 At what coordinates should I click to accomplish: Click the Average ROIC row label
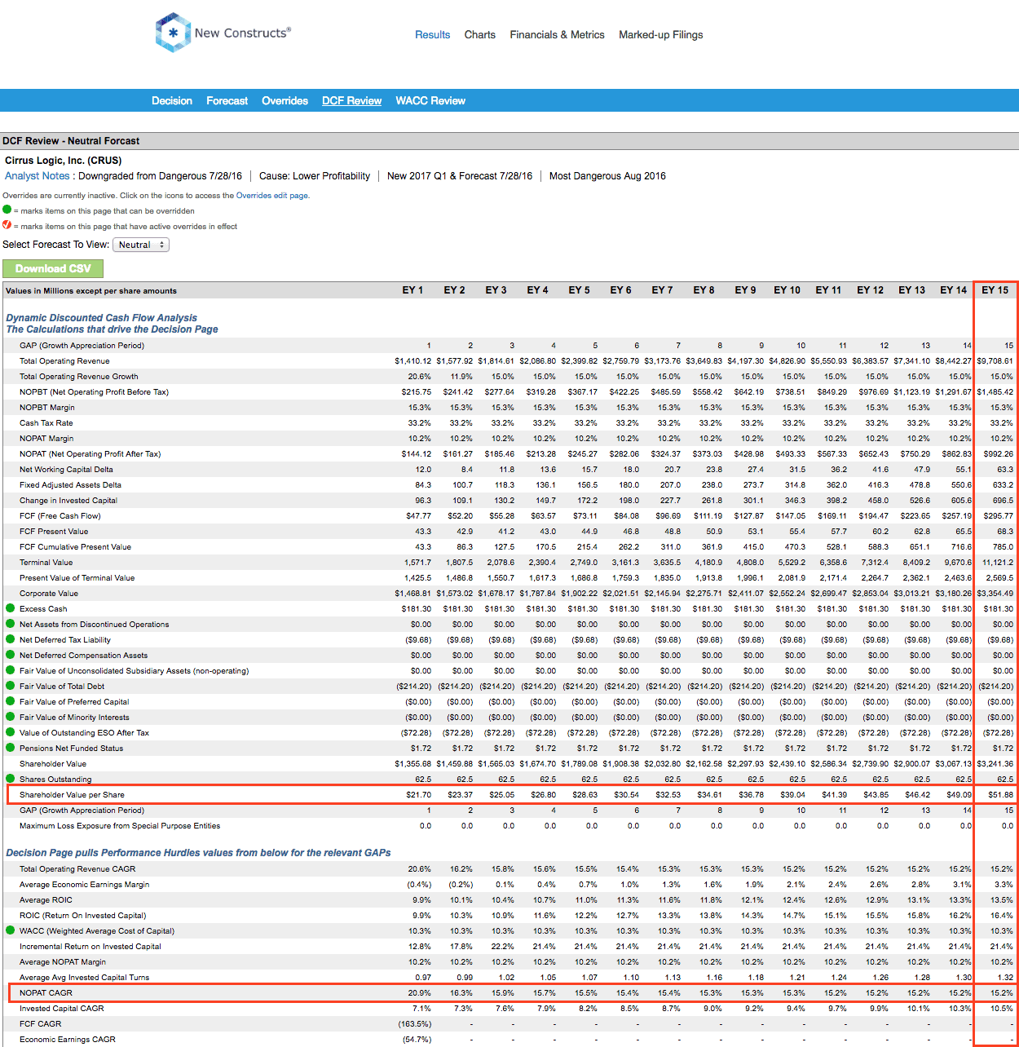point(46,900)
